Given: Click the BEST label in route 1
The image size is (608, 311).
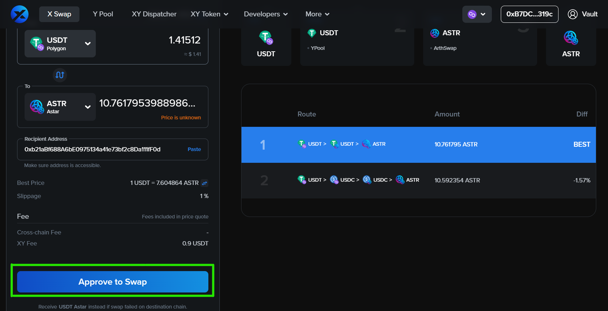Looking at the screenshot, I should point(582,144).
